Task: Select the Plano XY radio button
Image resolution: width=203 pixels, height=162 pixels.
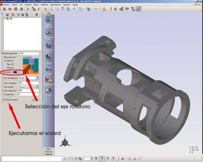Action: click(4, 61)
